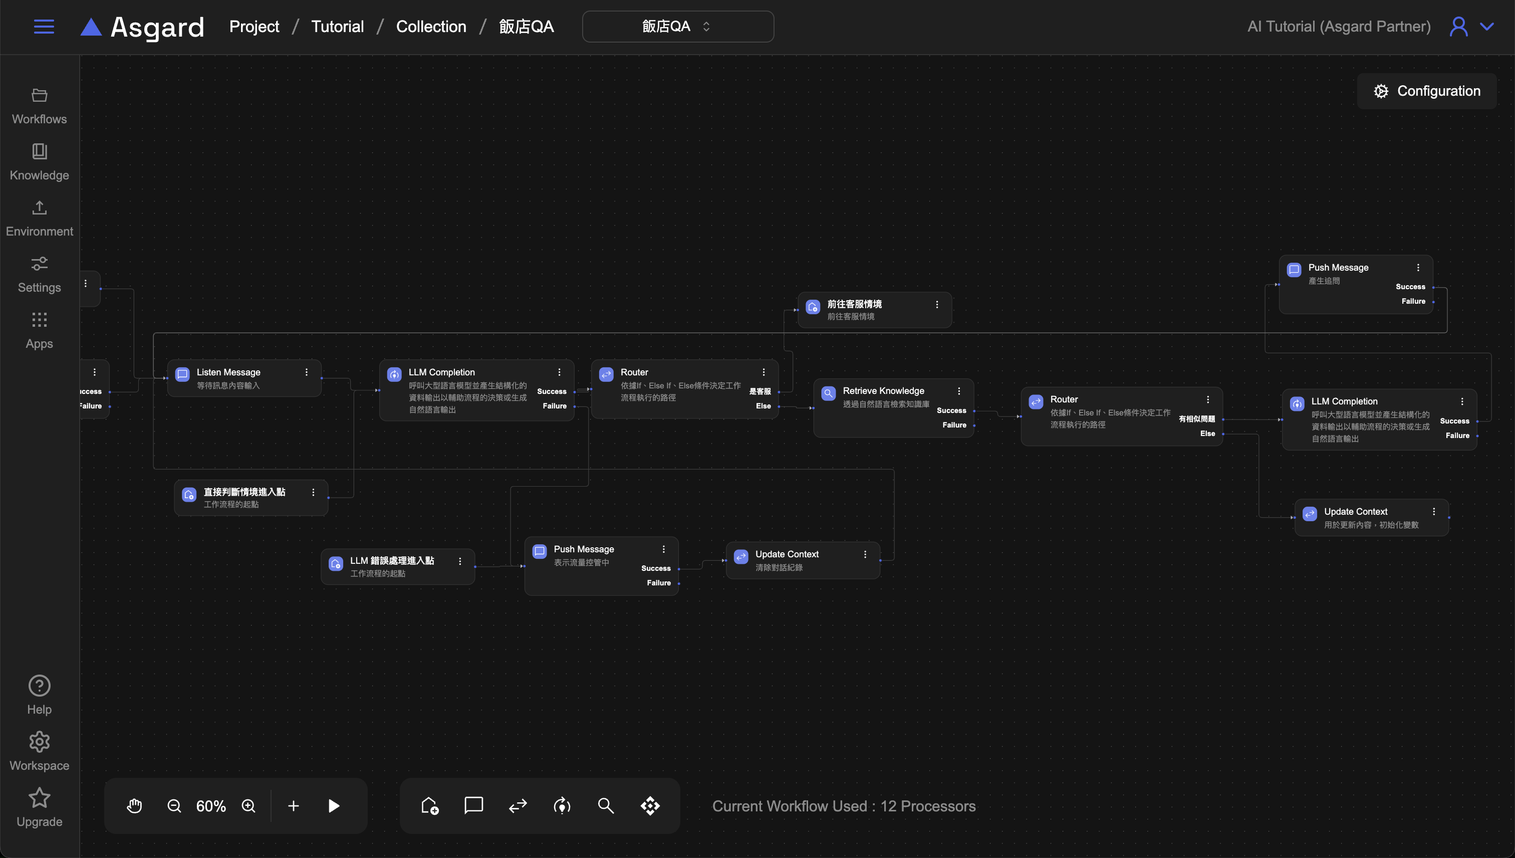Image resolution: width=1515 pixels, height=858 pixels.
Task: Add a router processor from toolbar
Action: coord(518,805)
